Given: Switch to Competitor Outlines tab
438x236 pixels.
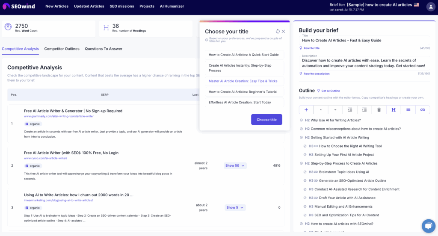Looking at the screenshot, I should point(62,49).
